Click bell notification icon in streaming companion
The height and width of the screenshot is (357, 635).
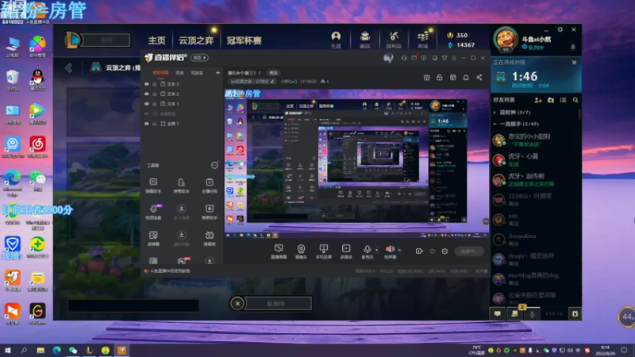466,77
